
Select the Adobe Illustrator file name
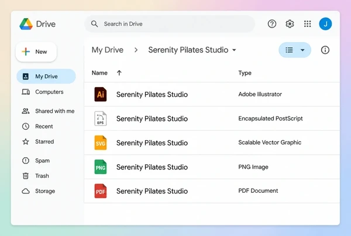[x=152, y=95]
